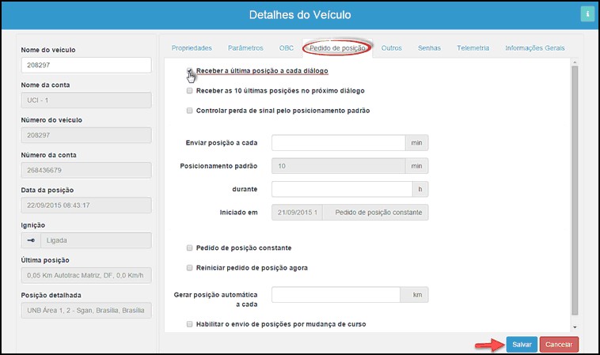Go to the Informações Gerais tab

[x=535, y=48]
